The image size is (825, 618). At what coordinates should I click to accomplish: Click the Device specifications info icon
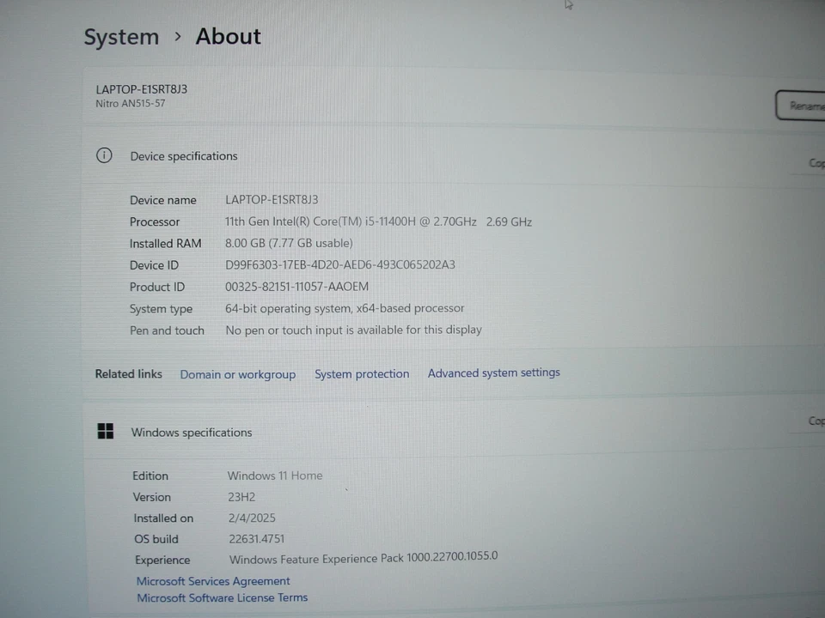(104, 155)
